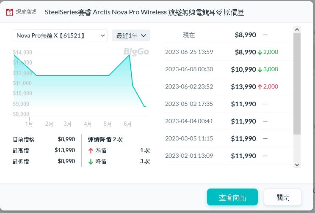Click the 6月 label on chart axis

(127, 124)
